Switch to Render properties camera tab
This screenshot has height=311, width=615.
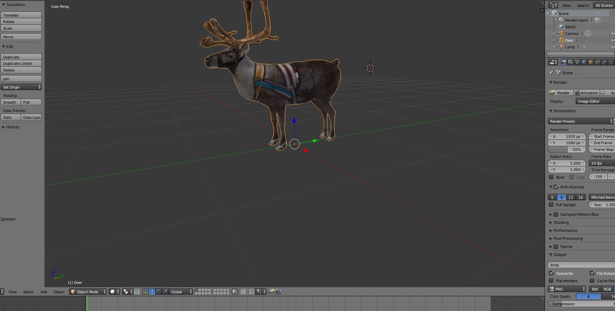[x=564, y=62]
